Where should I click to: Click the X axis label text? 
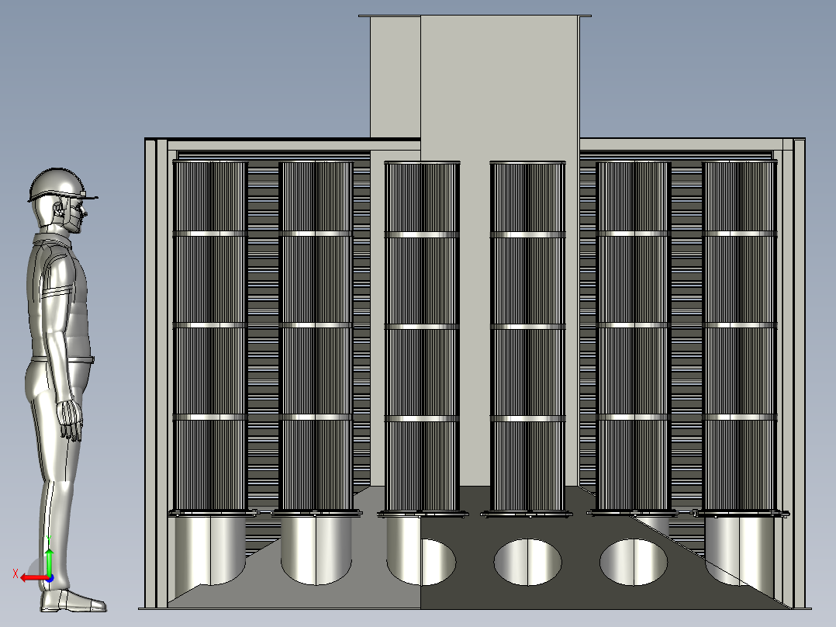[16, 574]
